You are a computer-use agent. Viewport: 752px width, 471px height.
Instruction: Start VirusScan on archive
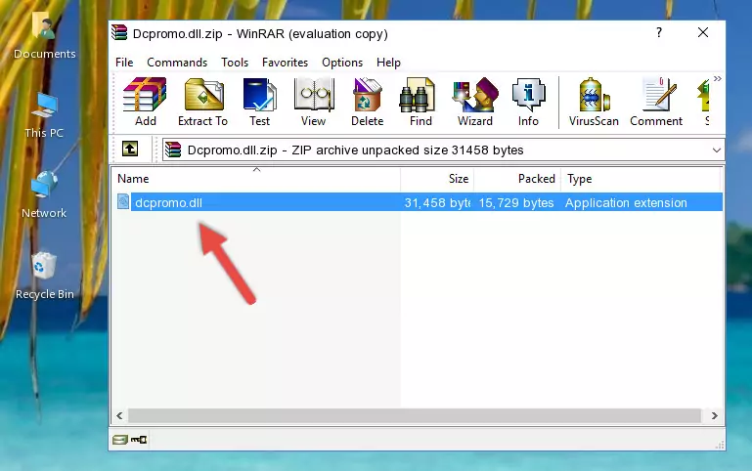coord(594,102)
